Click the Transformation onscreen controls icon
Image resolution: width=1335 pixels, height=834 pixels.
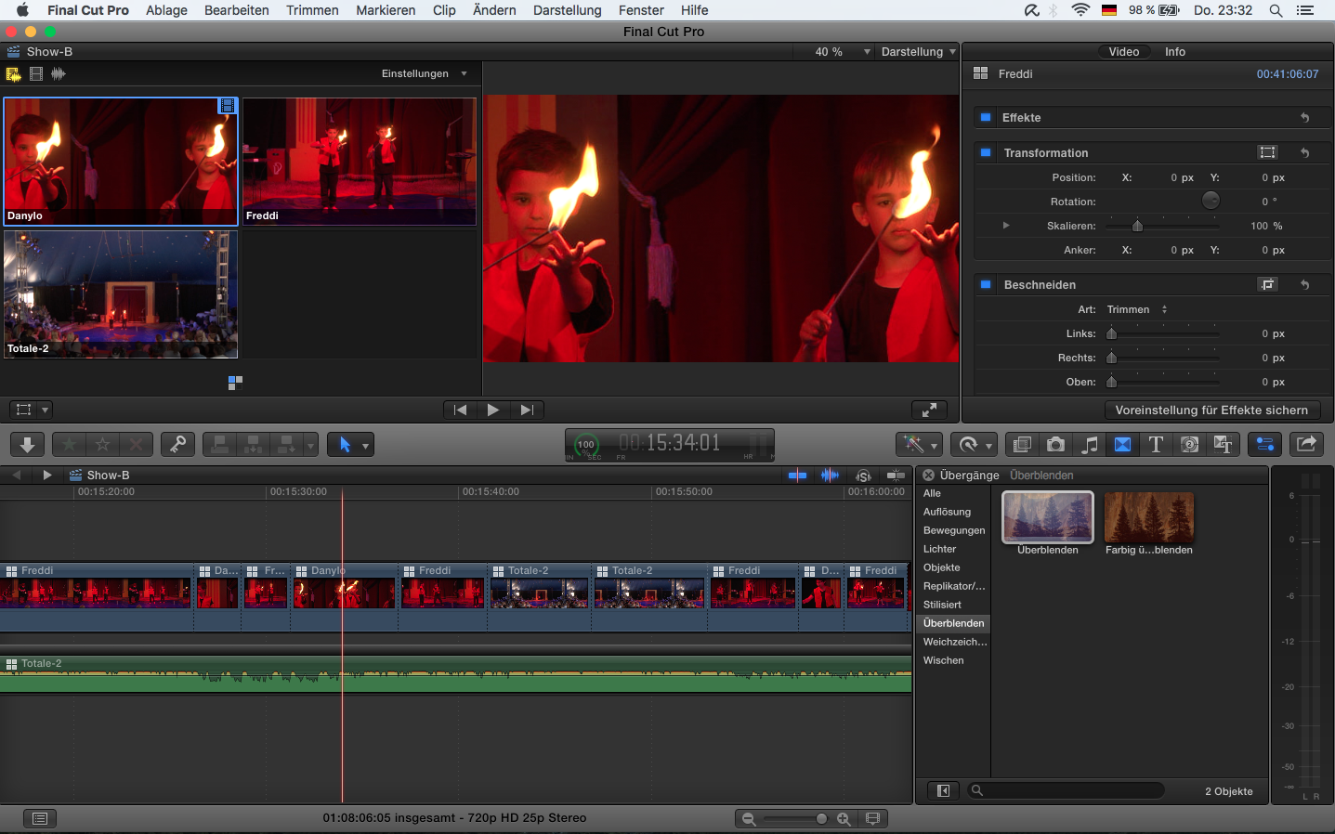point(1267,152)
